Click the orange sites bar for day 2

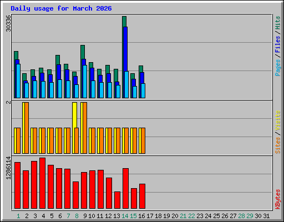click(x=27, y=128)
